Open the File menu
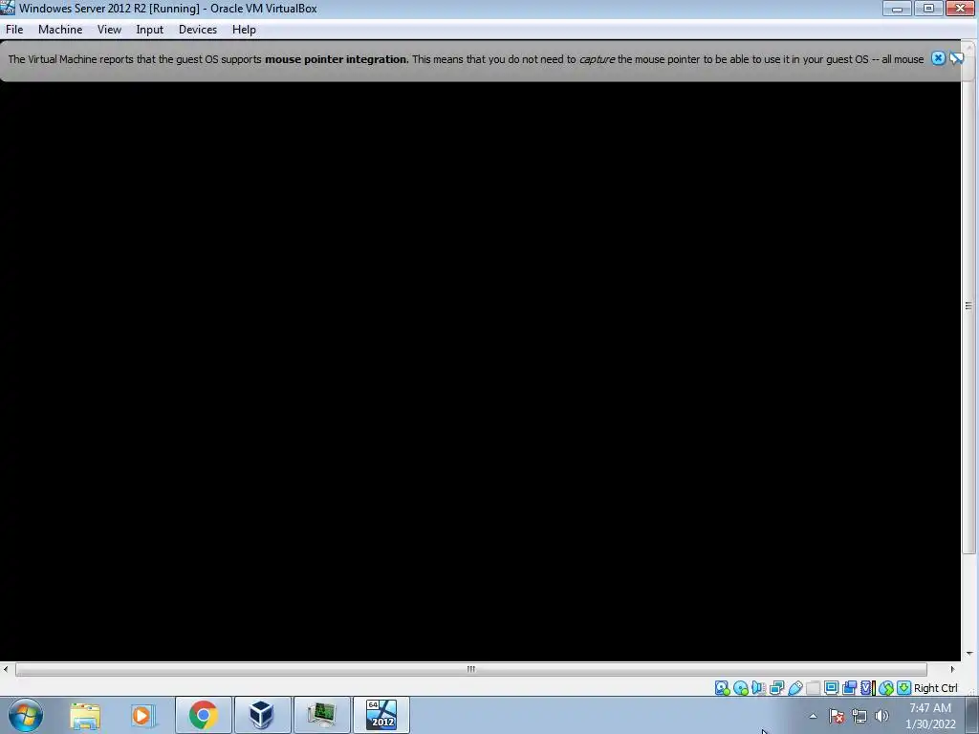 click(14, 30)
